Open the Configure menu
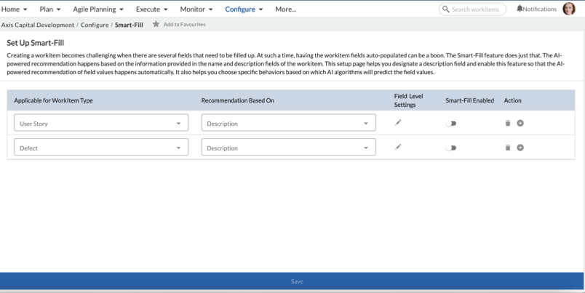The width and height of the screenshot is (585, 293). pos(244,9)
